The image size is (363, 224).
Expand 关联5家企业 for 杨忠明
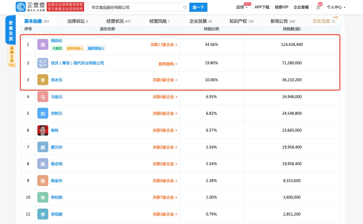(165, 164)
